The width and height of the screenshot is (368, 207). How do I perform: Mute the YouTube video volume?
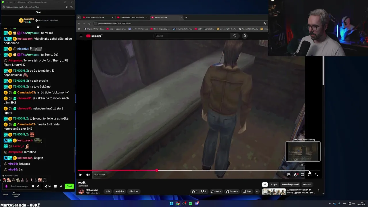88,175
